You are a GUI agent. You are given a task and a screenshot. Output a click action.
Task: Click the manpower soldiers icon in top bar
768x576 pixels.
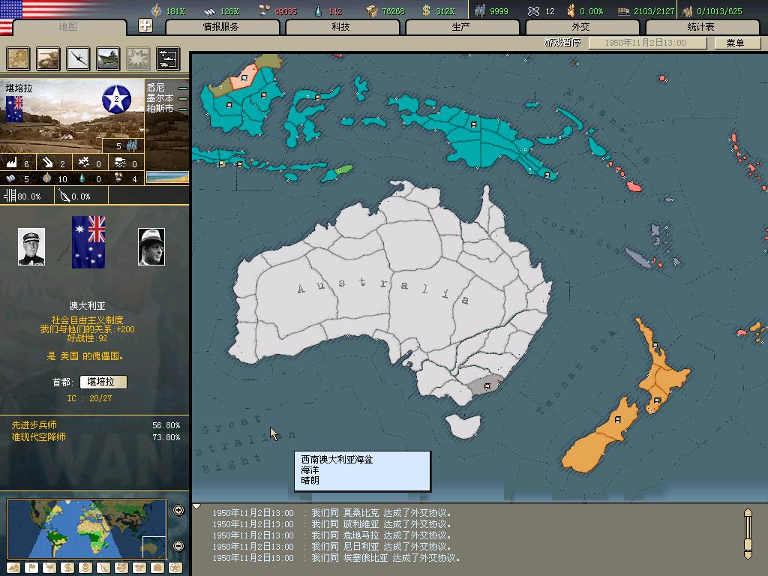[x=481, y=10]
